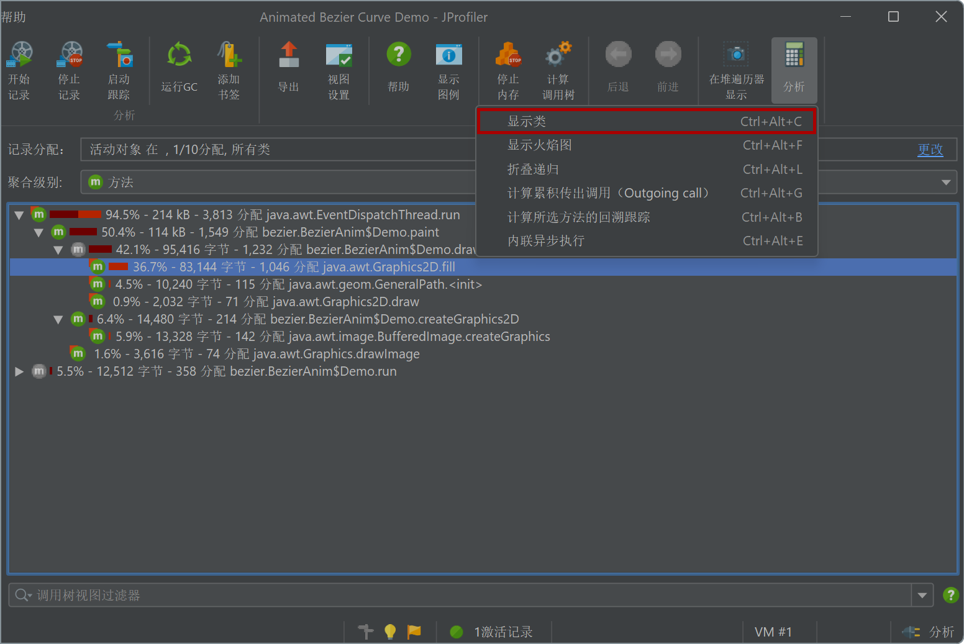Open the 帮助 menu in title bar
Image resolution: width=964 pixels, height=644 pixels.
[x=13, y=17]
